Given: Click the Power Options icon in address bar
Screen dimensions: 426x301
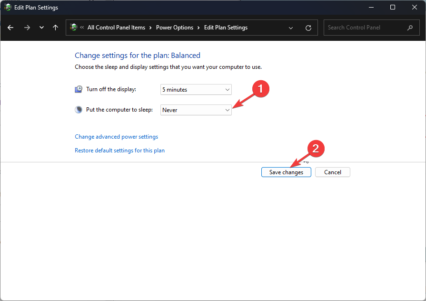Looking at the screenshot, I should coord(73,28).
